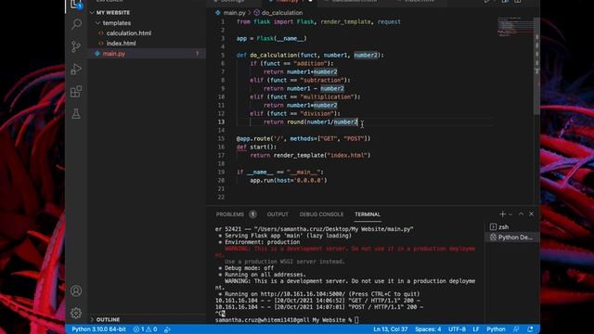Click the main.py file path in terminal
594x334 pixels.
click(x=333, y=229)
